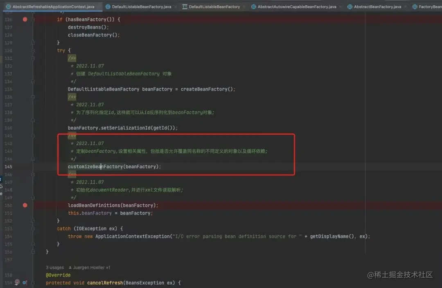Click the method fold end marker on line 156

coord(33,252)
